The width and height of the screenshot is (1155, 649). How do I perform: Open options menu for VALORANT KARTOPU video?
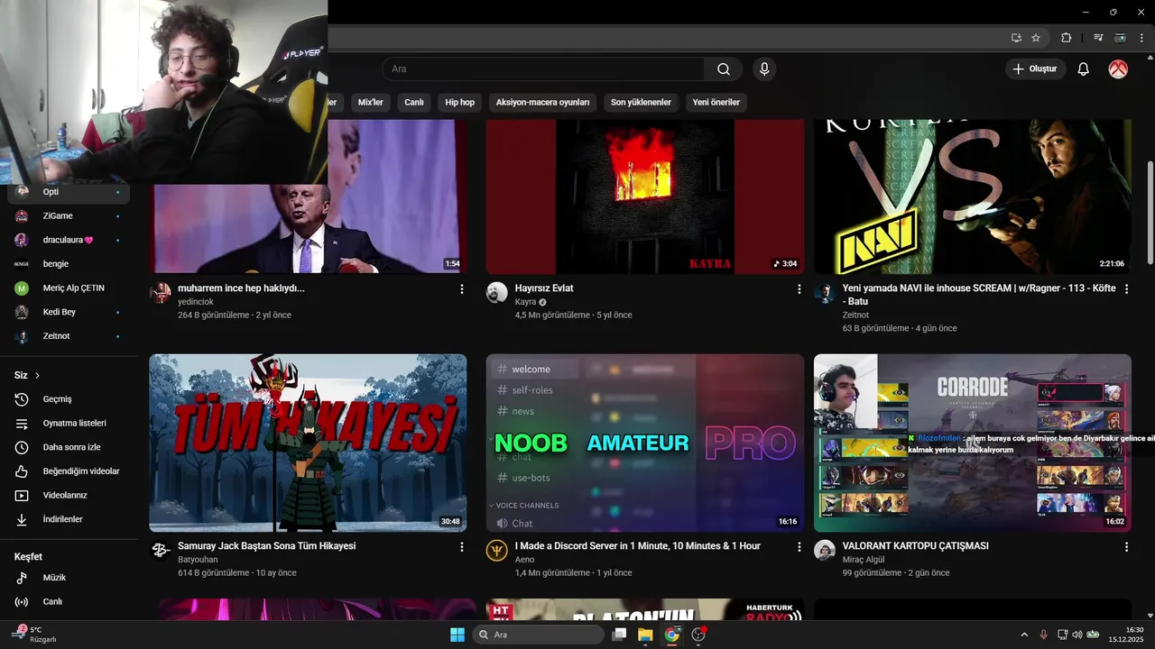coord(1126,547)
